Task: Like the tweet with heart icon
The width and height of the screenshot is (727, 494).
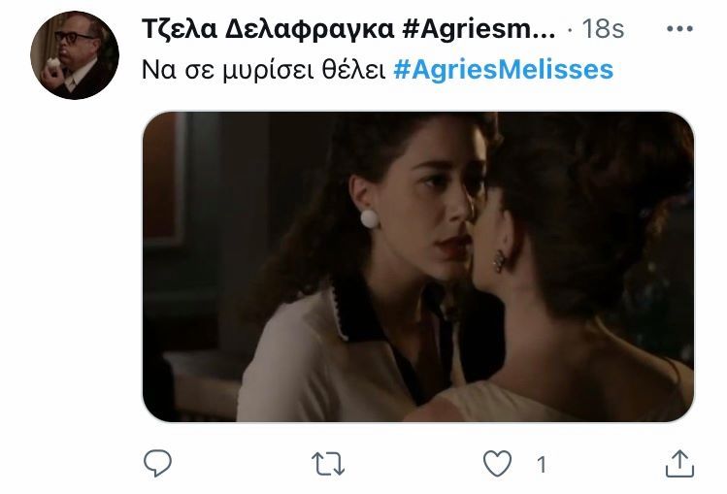Action: coord(497,463)
